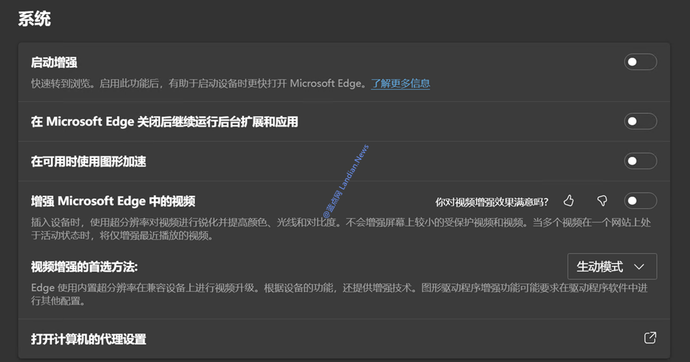Click the 启动增强 title text
Viewport: 690px width, 362px height.
click(x=54, y=62)
